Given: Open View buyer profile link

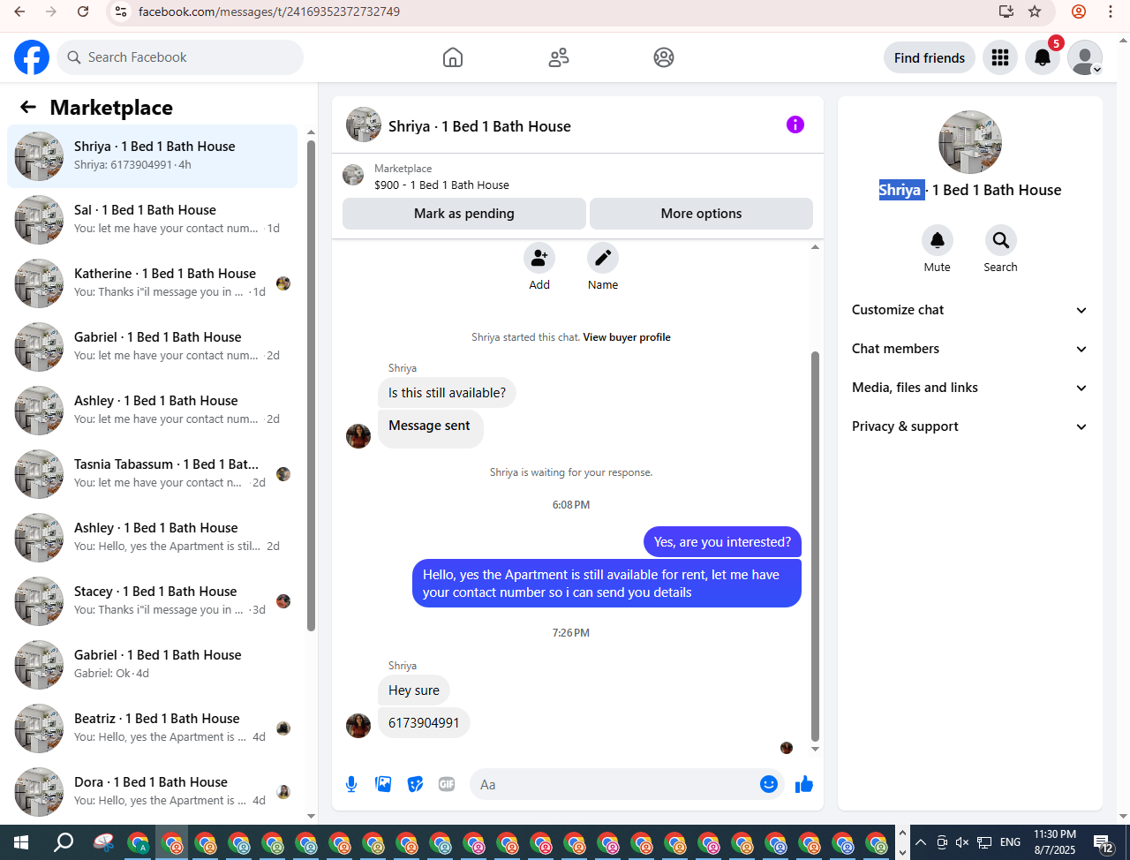Looking at the screenshot, I should (x=627, y=337).
